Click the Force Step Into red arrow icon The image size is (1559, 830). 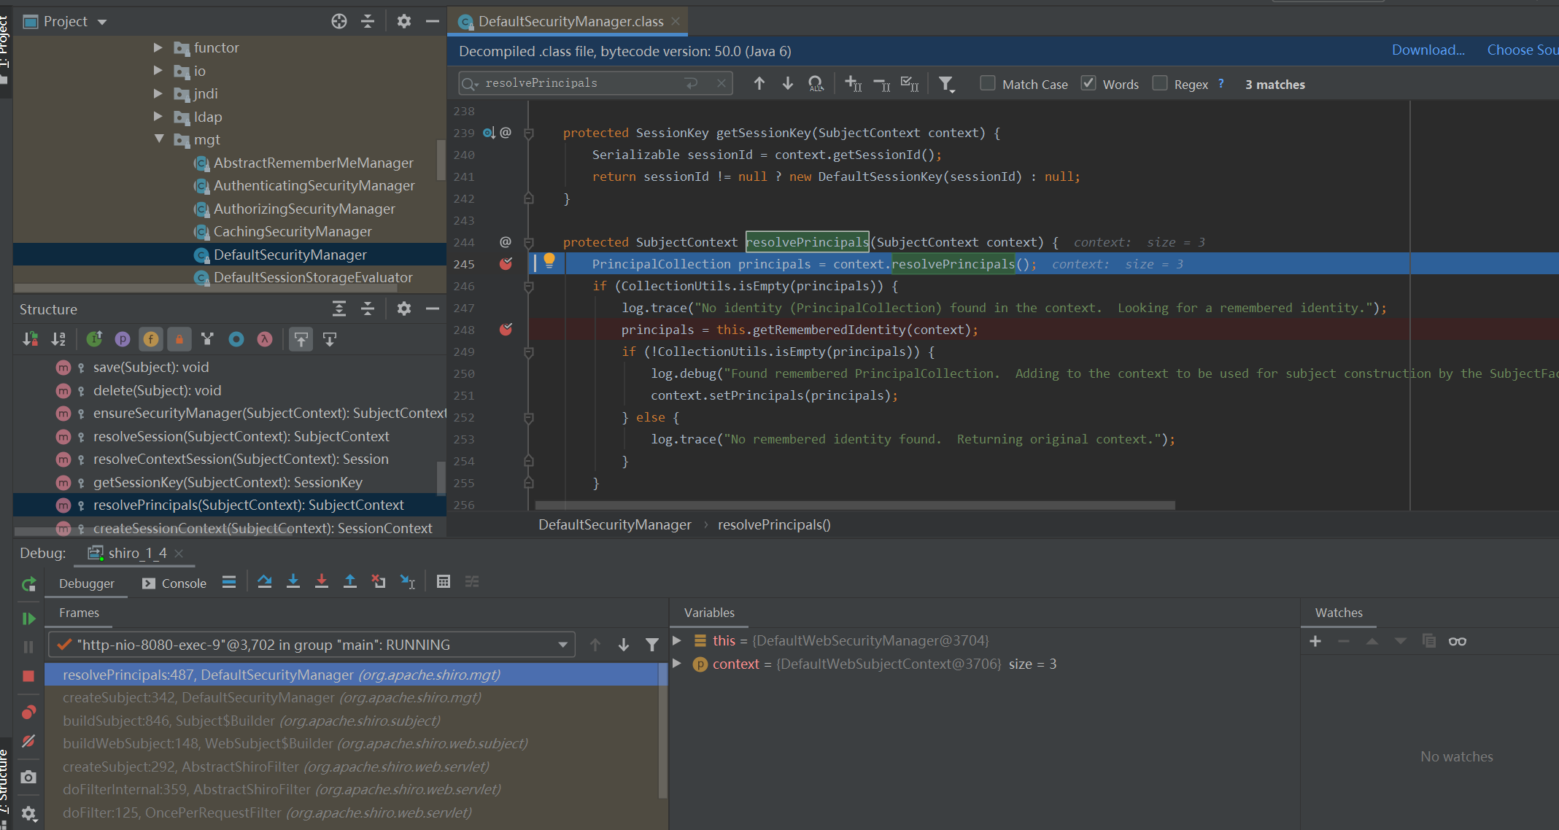click(322, 581)
